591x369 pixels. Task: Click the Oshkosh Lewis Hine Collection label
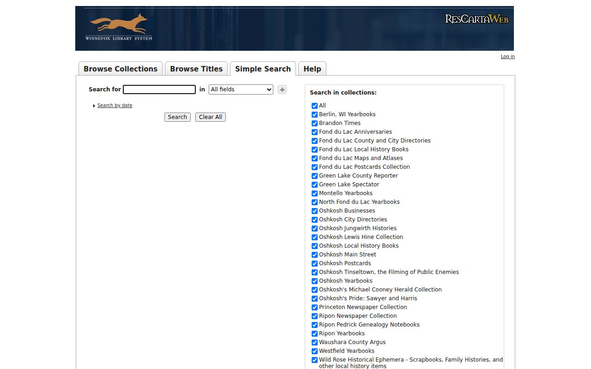(361, 237)
